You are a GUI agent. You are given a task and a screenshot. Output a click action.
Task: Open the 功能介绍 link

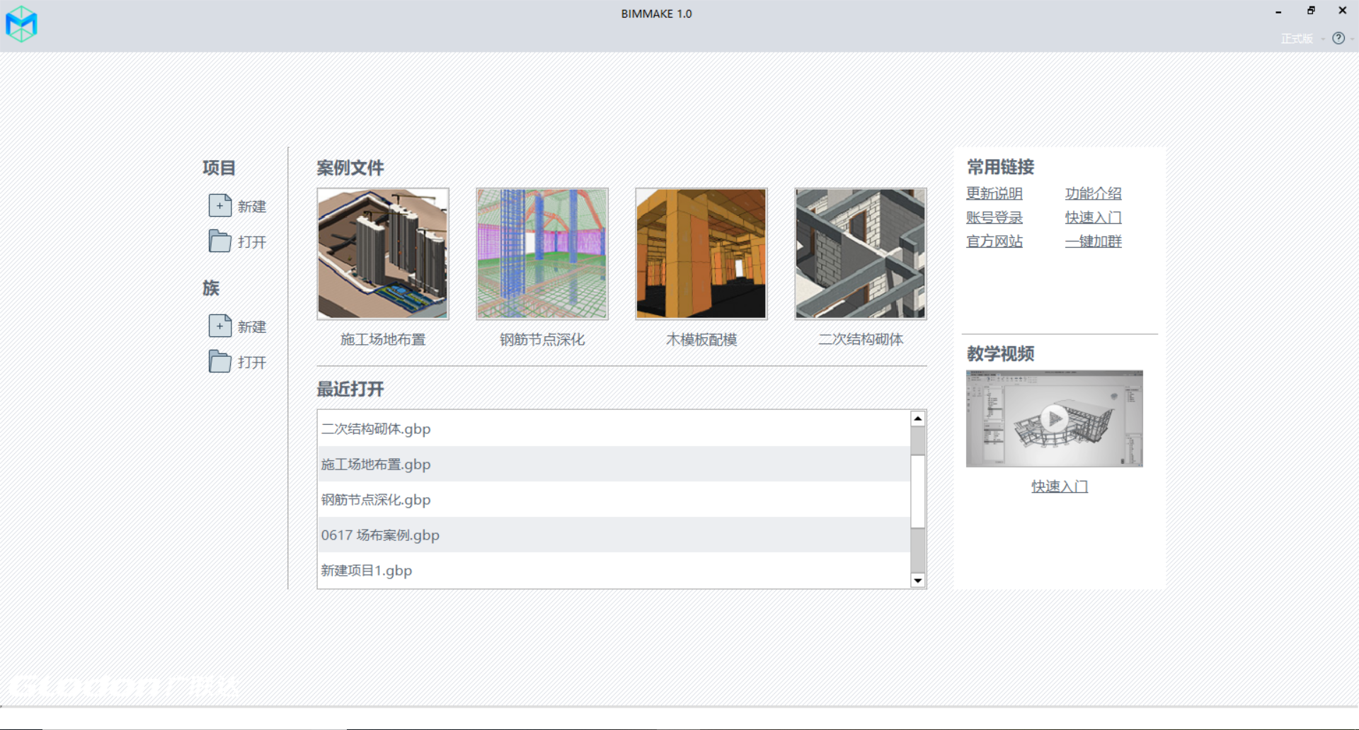pyautogui.click(x=1094, y=193)
